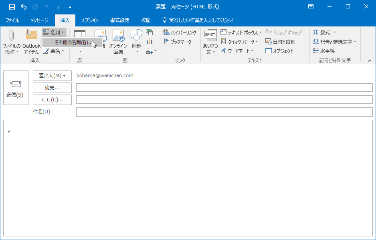The height and width of the screenshot is (240, 376).
Task: Save the message with the floppy disk icon
Action: [x=12, y=7]
